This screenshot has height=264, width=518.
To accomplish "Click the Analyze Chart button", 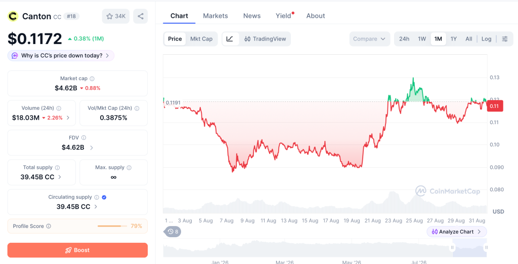I will pos(457,232).
